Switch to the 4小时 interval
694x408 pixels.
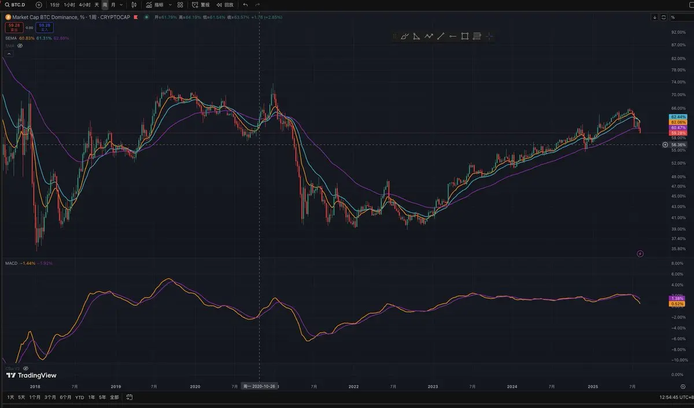[85, 5]
